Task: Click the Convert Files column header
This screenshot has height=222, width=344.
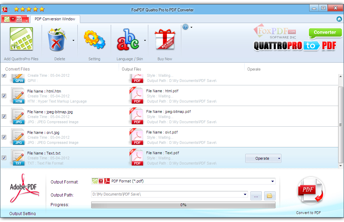Action: pyautogui.click(x=18, y=69)
